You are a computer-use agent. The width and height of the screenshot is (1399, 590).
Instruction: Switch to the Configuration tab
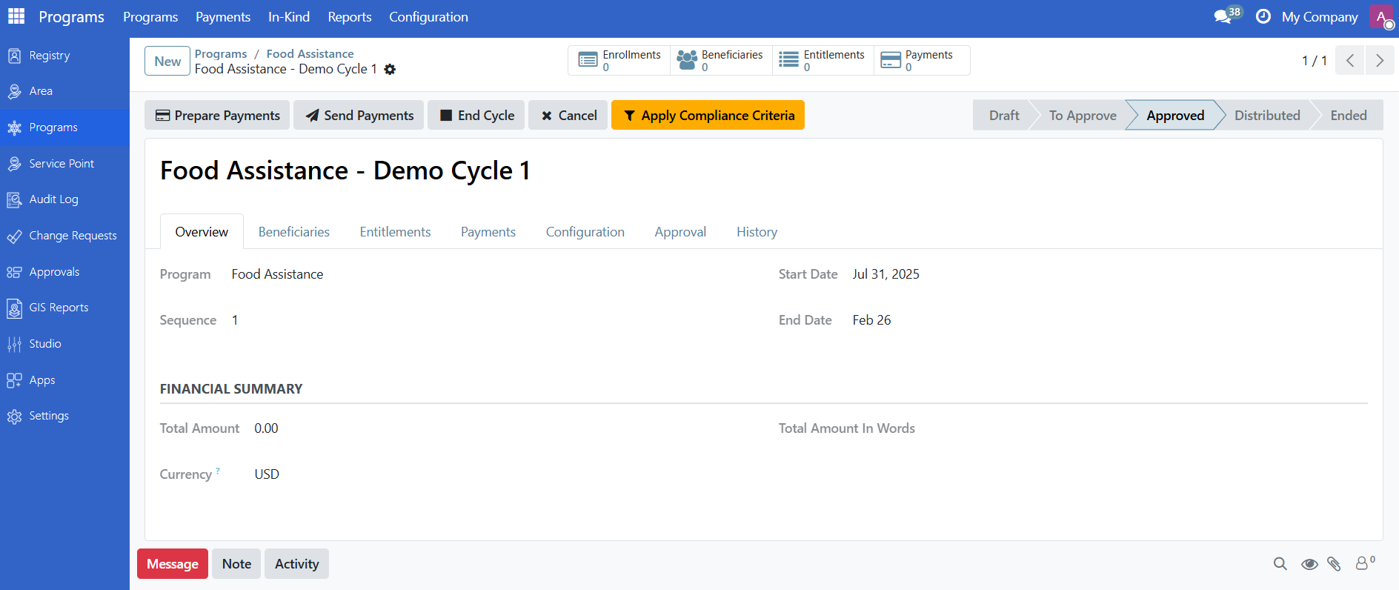585,232
